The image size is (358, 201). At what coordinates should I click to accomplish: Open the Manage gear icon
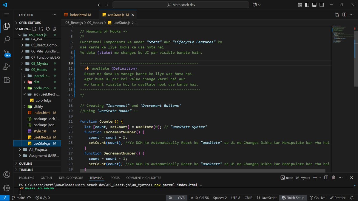click(7, 188)
